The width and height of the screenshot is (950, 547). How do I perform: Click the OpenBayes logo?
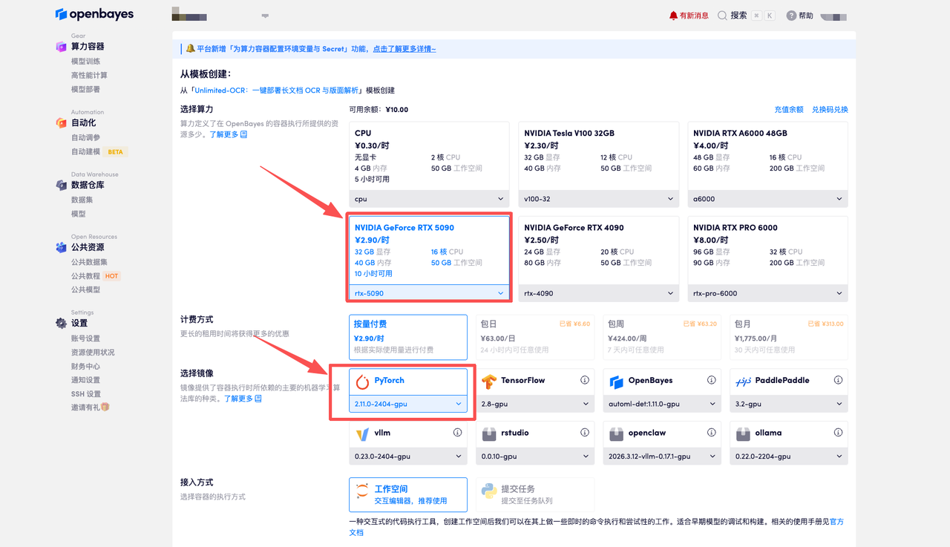[94, 14]
